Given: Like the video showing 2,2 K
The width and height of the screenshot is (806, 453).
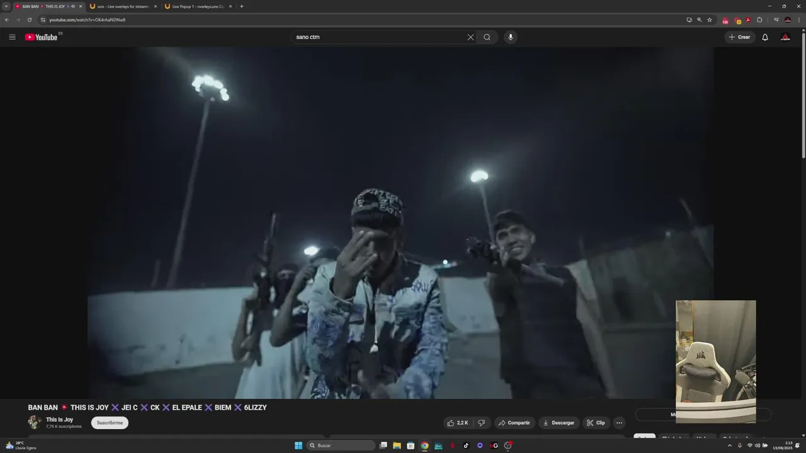Looking at the screenshot, I should pyautogui.click(x=458, y=423).
